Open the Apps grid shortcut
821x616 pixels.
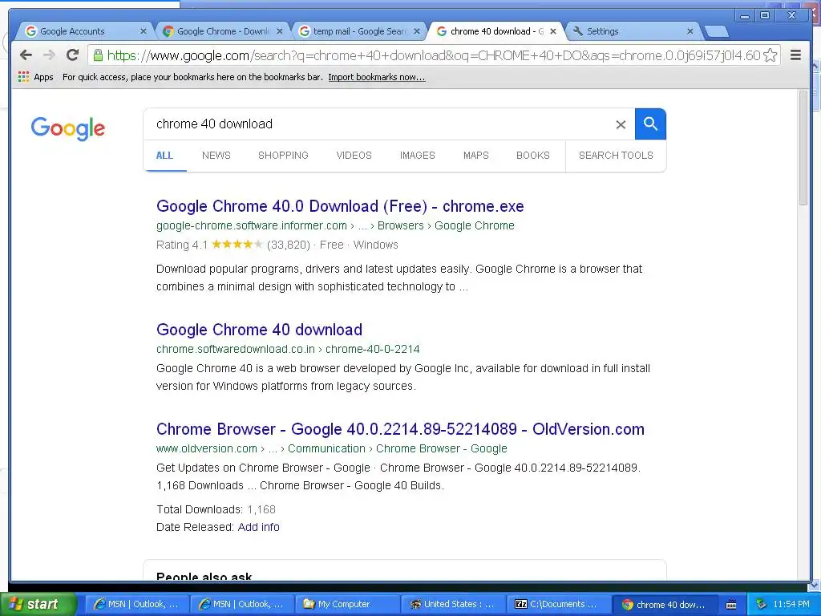(x=35, y=77)
